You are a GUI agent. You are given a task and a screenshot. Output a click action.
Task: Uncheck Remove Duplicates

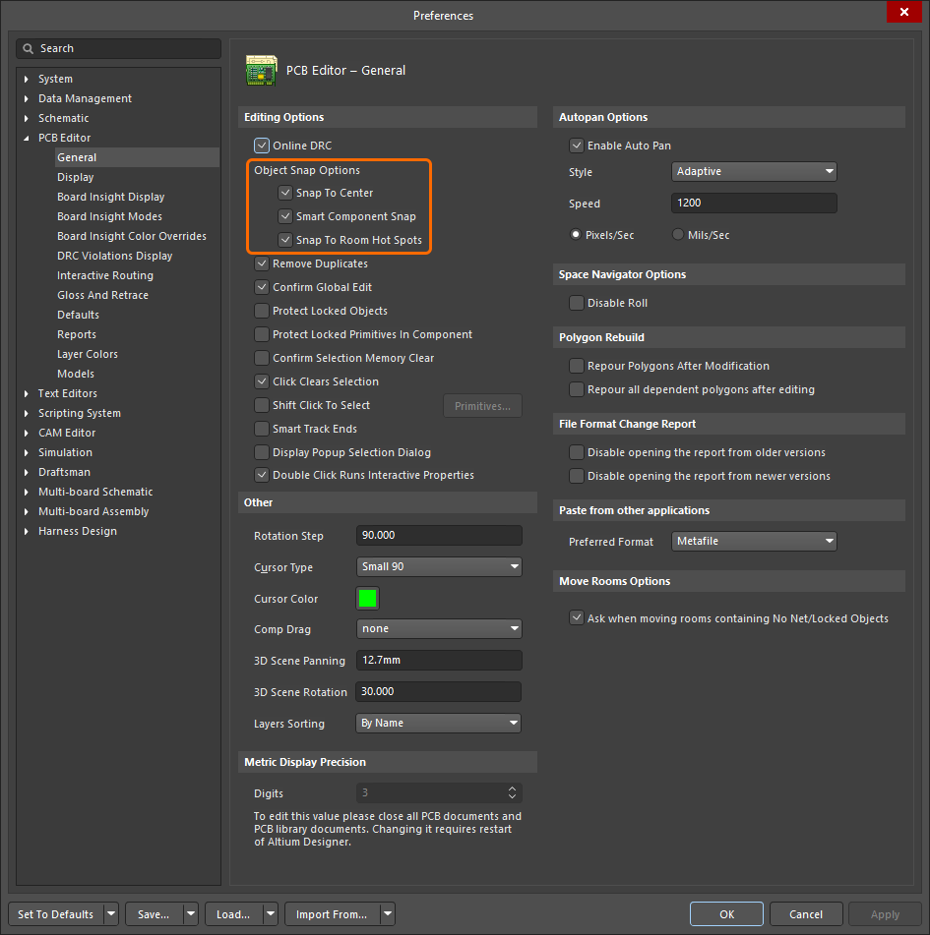pos(262,263)
